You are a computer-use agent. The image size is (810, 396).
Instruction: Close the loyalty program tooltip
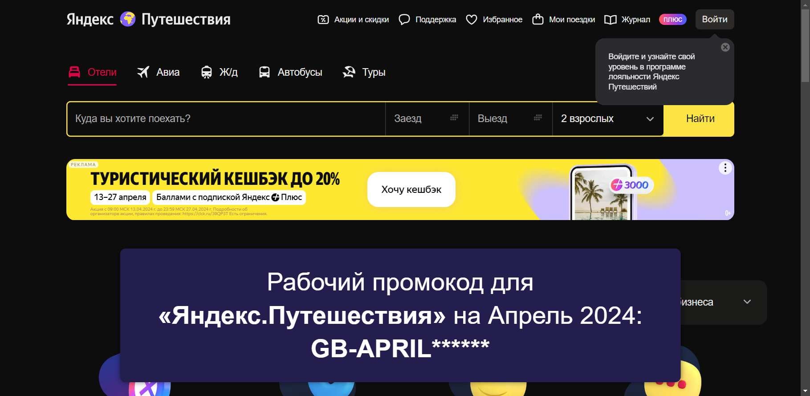pyautogui.click(x=725, y=47)
